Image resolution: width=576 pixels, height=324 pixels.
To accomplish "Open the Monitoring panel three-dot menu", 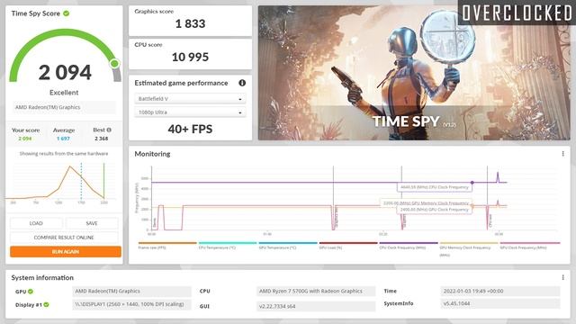I will click(562, 154).
